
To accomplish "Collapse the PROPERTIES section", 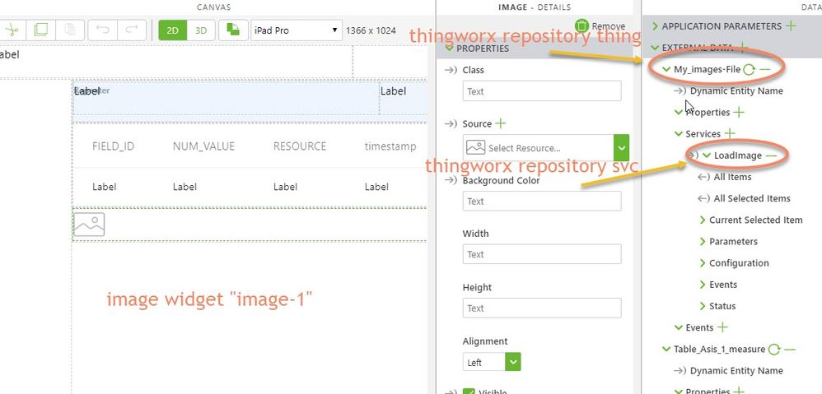I will point(449,49).
